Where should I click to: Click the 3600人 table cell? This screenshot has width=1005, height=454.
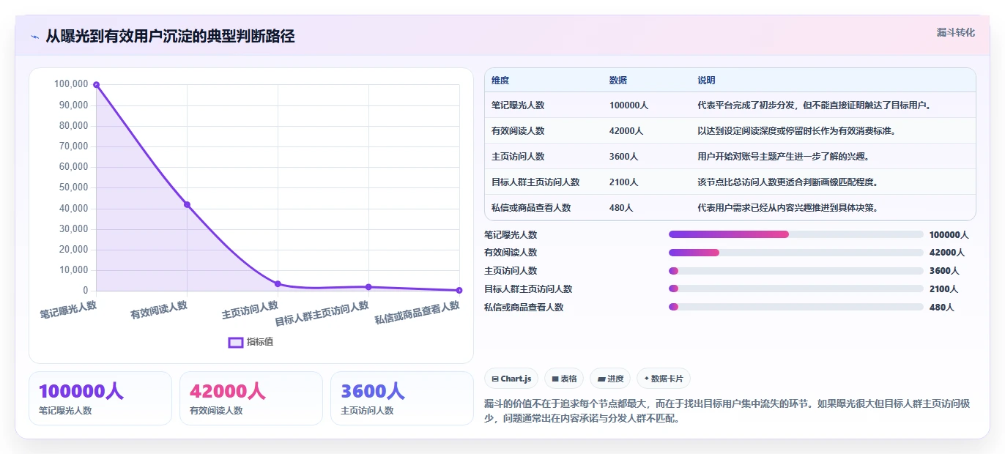point(624,157)
